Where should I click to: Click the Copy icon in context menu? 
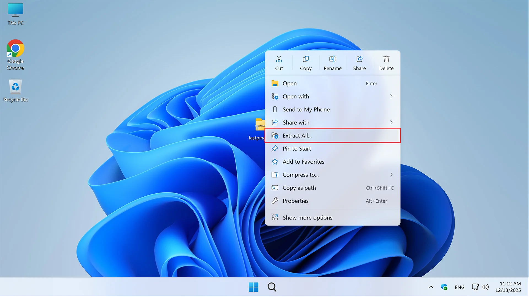coord(306,59)
